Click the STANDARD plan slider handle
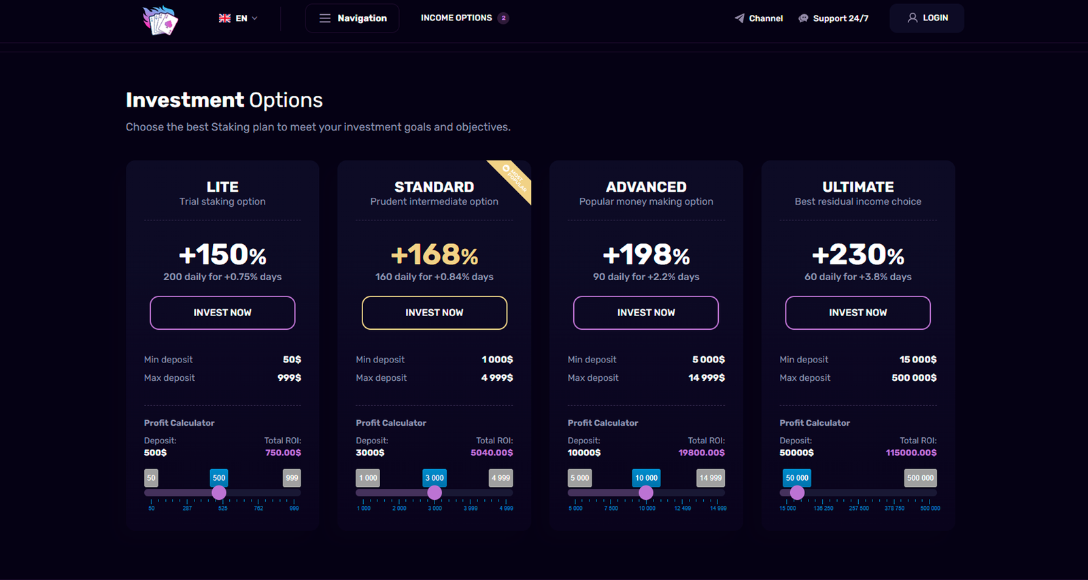Image resolution: width=1088 pixels, height=580 pixels. (435, 492)
